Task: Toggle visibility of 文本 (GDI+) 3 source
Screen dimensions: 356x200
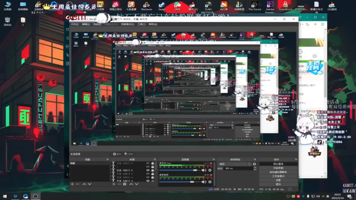Action: click(x=148, y=181)
